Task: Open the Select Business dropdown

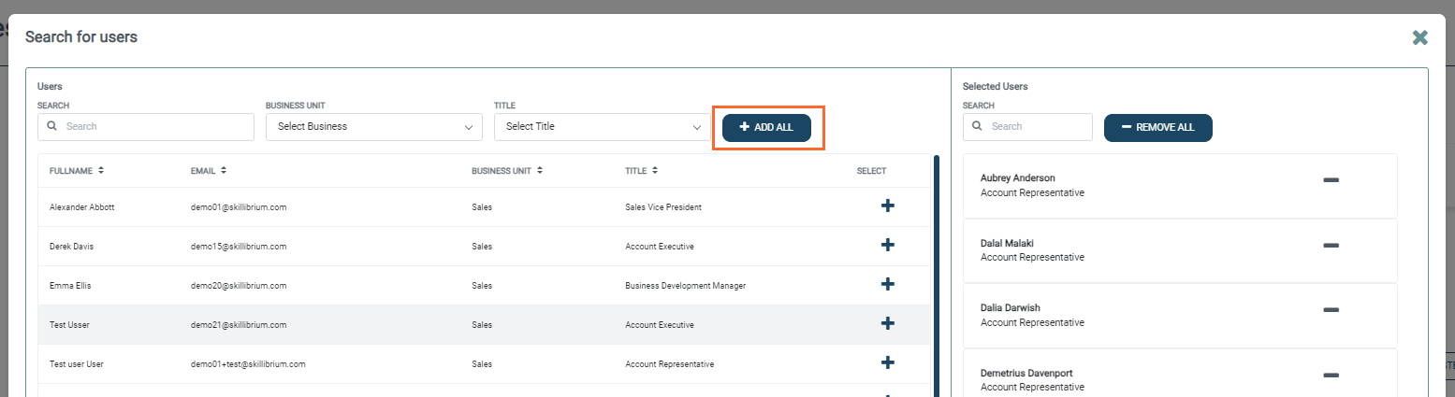Action: tap(373, 127)
